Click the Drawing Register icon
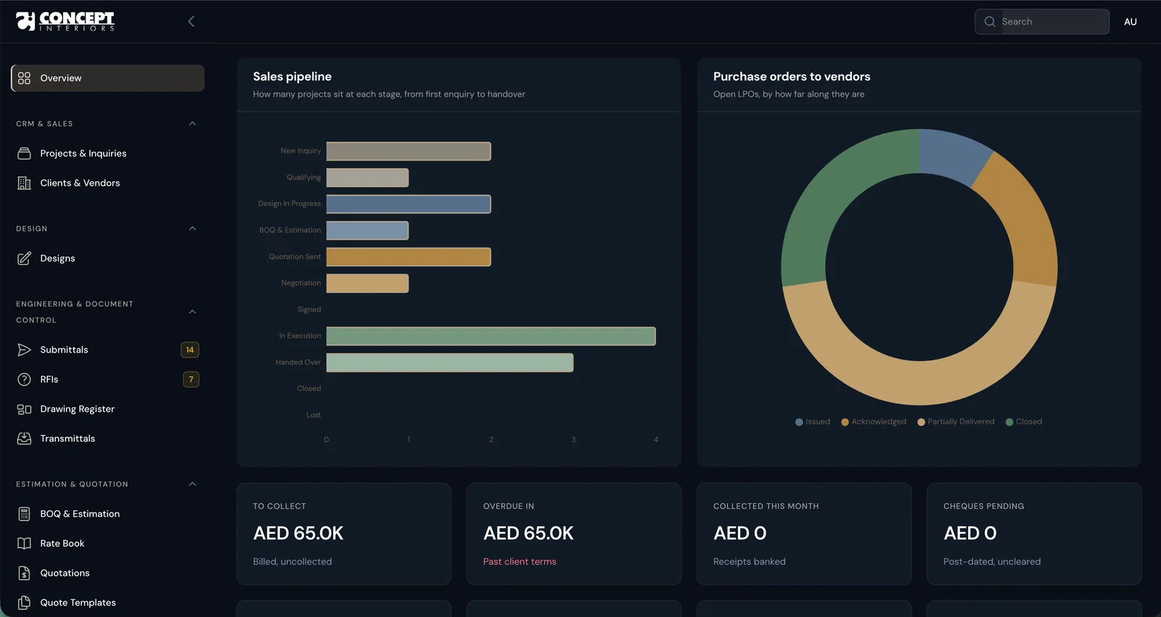 [x=24, y=409]
